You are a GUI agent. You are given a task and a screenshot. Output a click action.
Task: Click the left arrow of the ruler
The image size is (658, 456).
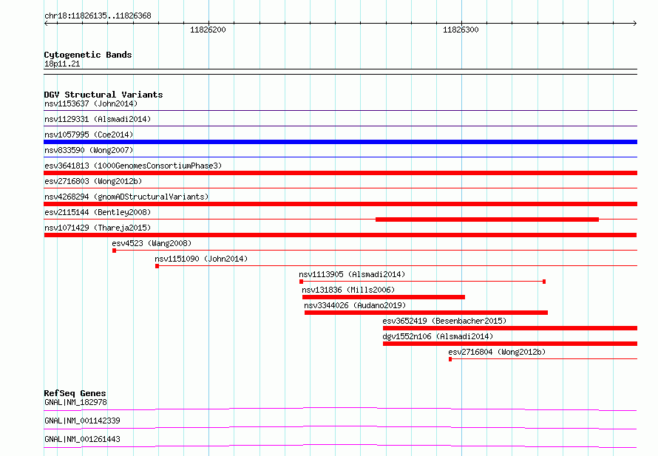pyautogui.click(x=46, y=24)
